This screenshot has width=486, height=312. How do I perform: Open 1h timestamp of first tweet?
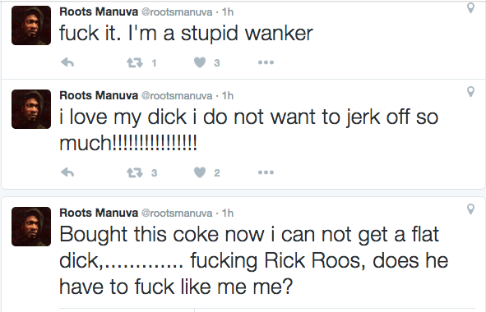(x=228, y=12)
